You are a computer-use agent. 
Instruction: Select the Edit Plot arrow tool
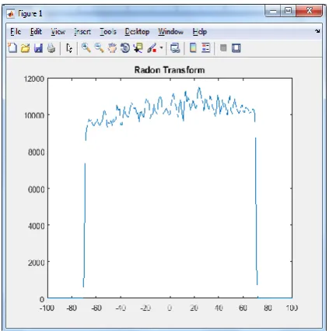pyautogui.click(x=69, y=48)
